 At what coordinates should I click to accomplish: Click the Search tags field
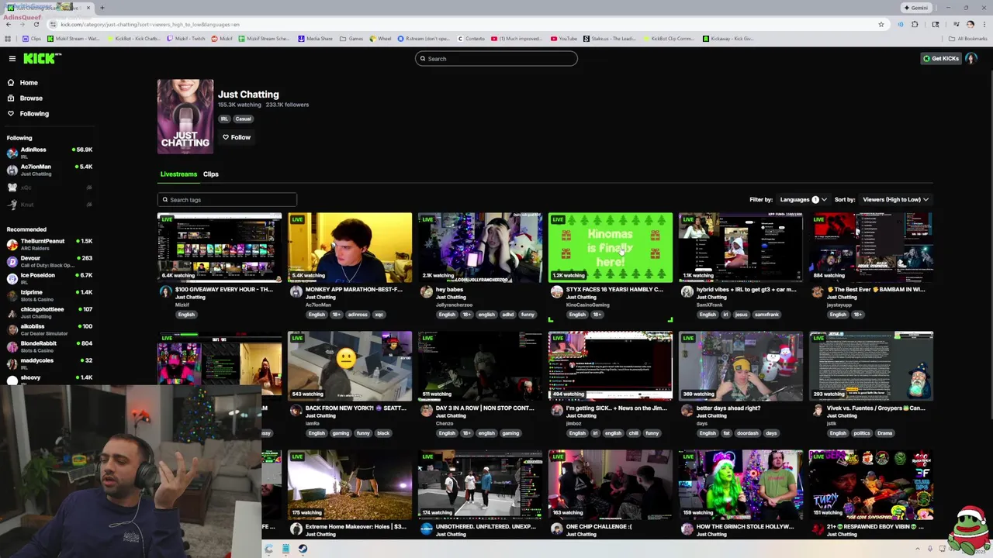point(227,199)
